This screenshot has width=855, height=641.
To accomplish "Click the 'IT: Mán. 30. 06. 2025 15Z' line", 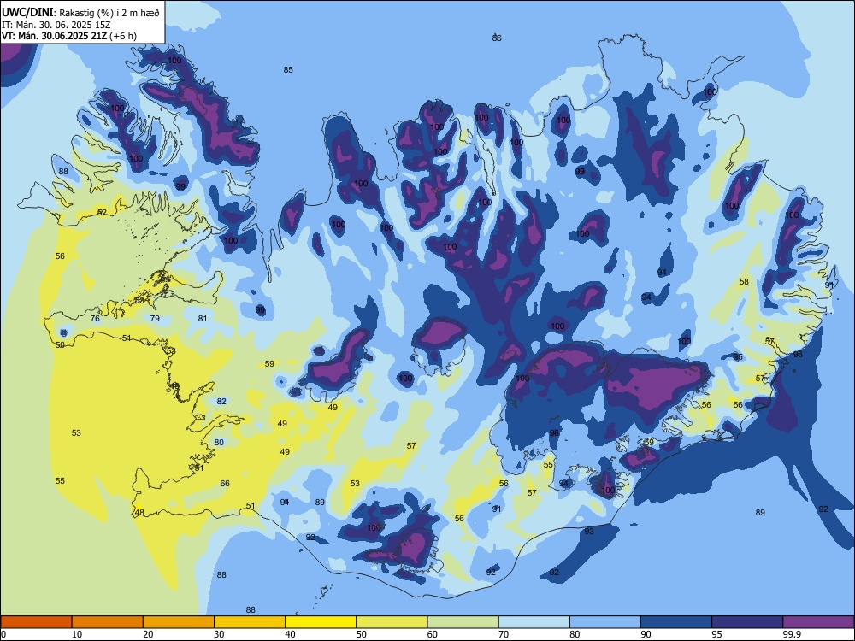I will 55,25.
